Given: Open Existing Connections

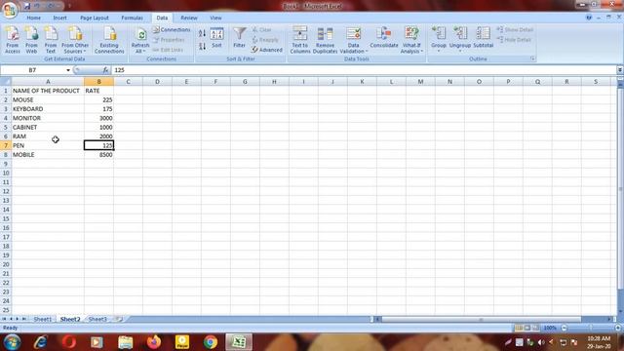Looking at the screenshot, I should point(109,39).
